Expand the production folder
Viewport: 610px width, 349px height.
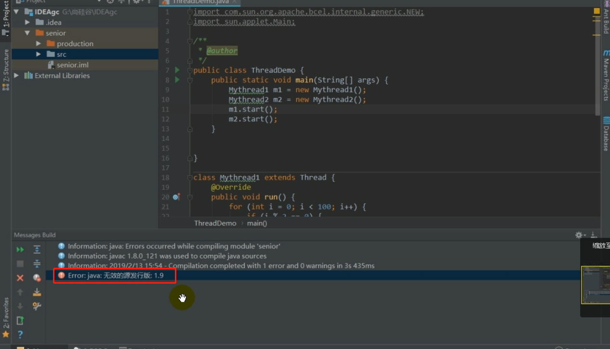tap(39, 43)
